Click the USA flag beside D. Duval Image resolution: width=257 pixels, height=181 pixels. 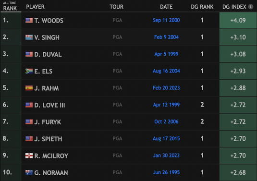coord(29,54)
